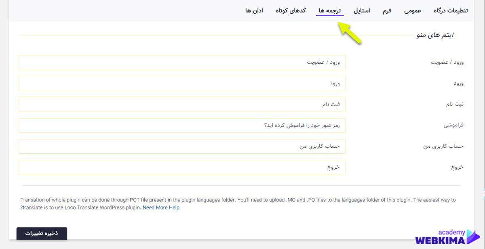485x249 pixels.
Task: Focus the input containing رمز عبور خود را فراموش کرده اید؟
Action: tap(182, 126)
